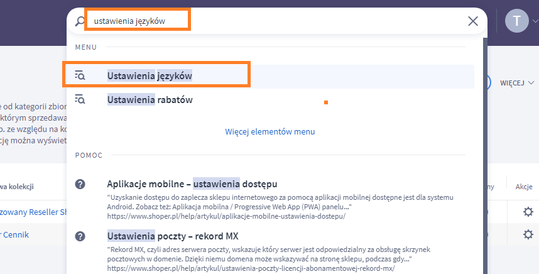Open Aplikacje mobilne – ustawienia dostępu article
Viewport: 539px width, 274px height.
click(192, 184)
